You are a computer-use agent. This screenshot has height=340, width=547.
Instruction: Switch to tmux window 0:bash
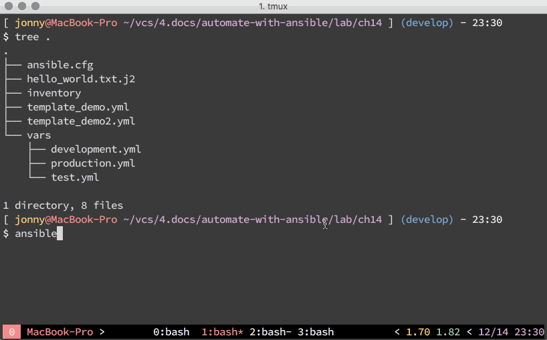point(171,332)
